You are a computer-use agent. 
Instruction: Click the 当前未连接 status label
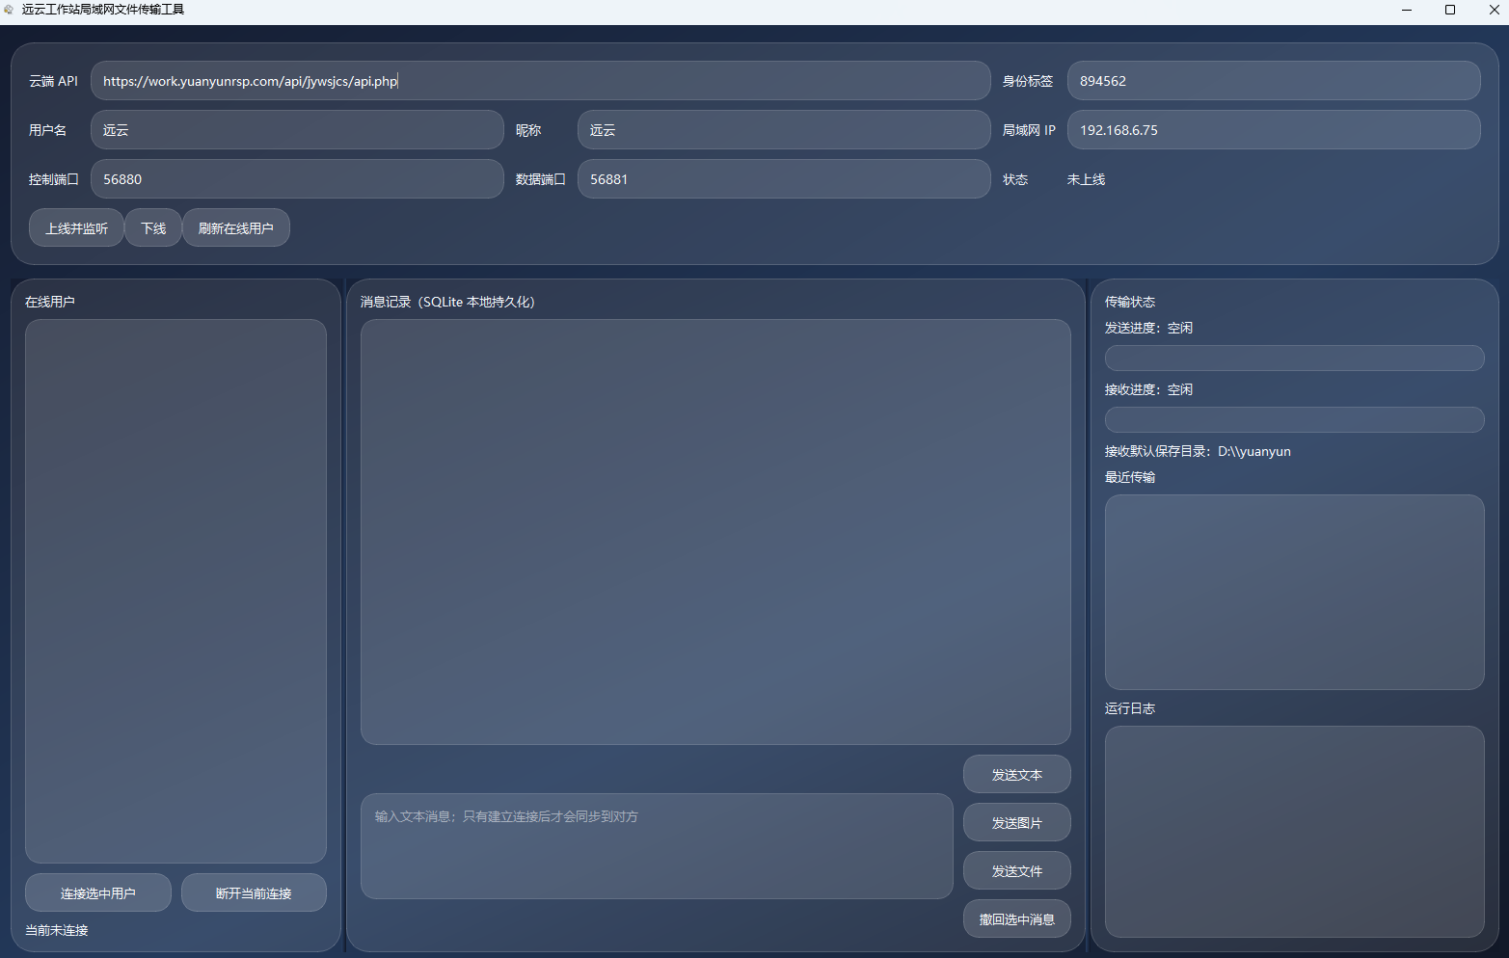coord(57,930)
